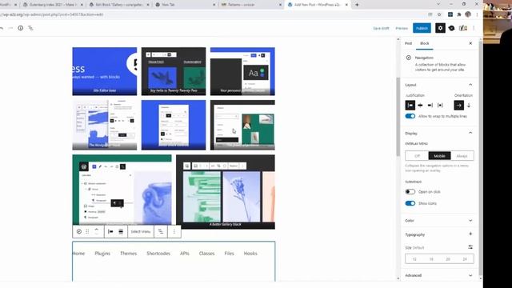Select the A better Gallery block image
The width and height of the screenshot is (512, 288).
tap(226, 192)
